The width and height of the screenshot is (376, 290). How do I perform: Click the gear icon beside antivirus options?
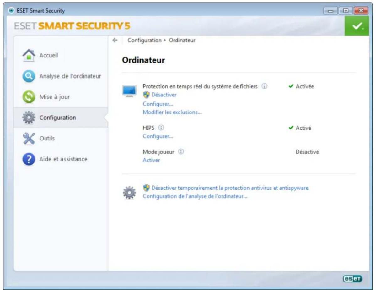(x=129, y=193)
